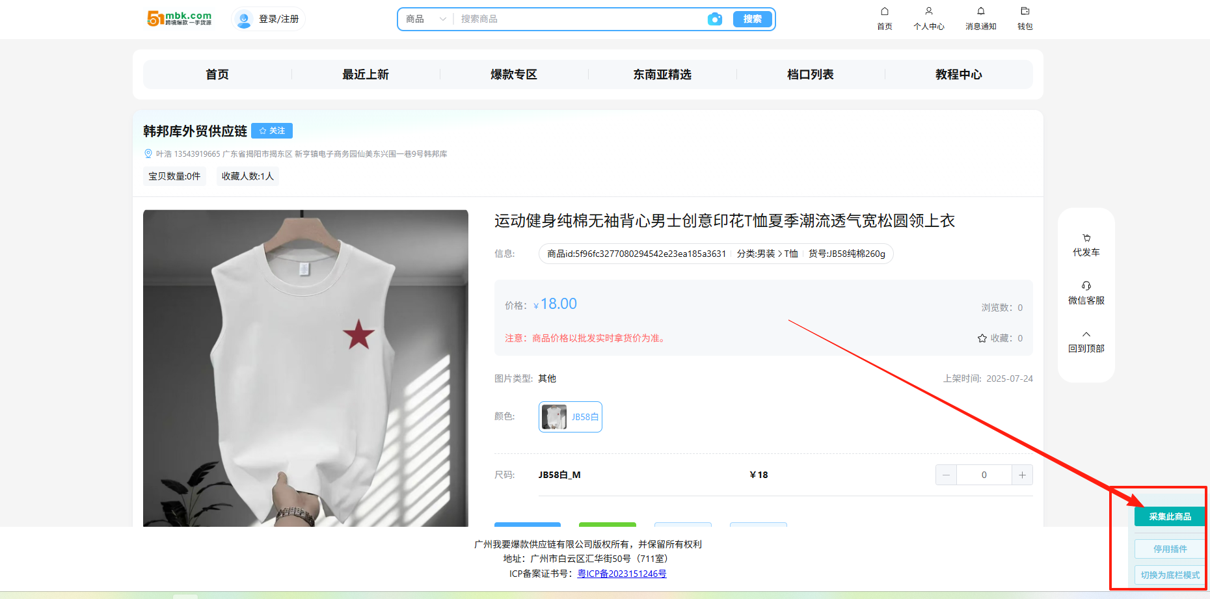Click the user avatar icon beside 登录/注册

(244, 19)
